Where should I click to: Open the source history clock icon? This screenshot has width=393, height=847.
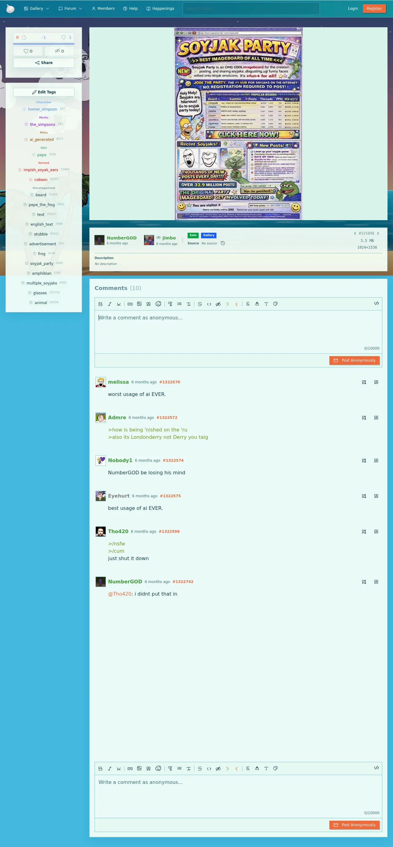223,243
